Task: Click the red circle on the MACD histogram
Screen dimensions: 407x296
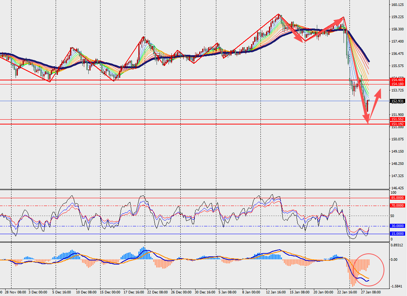Action: (x=368, y=269)
